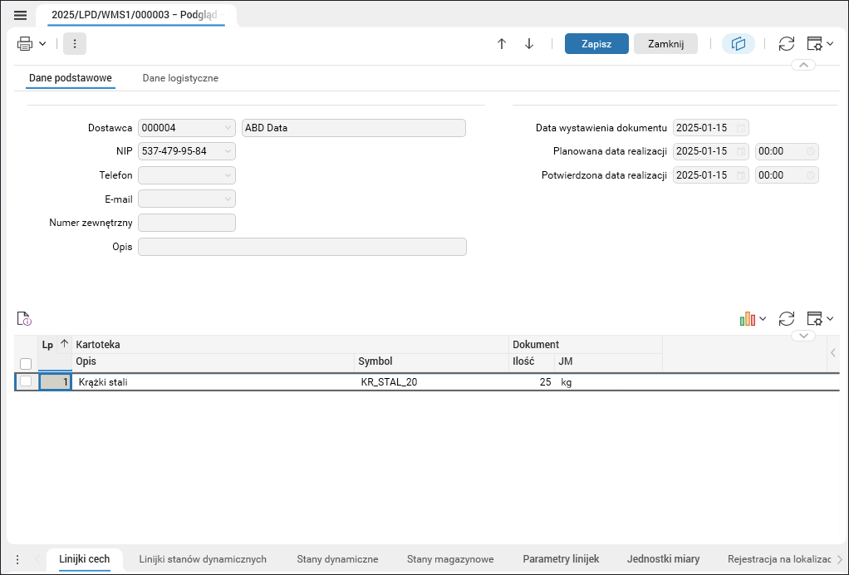
Task: Switch to Dane logistyczne tab
Action: click(180, 78)
